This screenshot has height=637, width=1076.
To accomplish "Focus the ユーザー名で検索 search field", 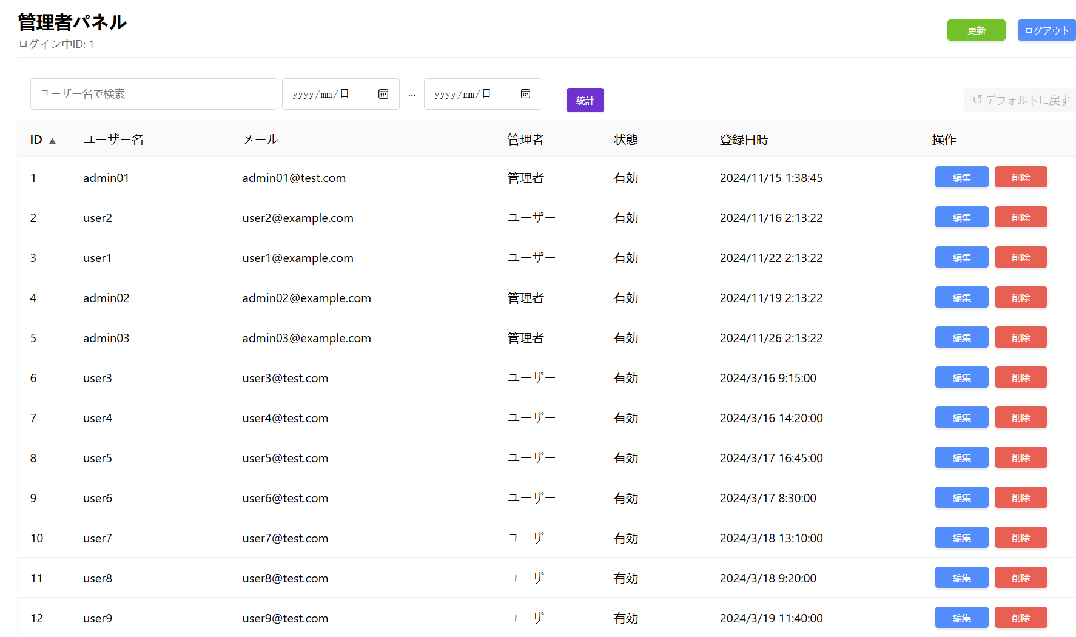I will coord(153,94).
